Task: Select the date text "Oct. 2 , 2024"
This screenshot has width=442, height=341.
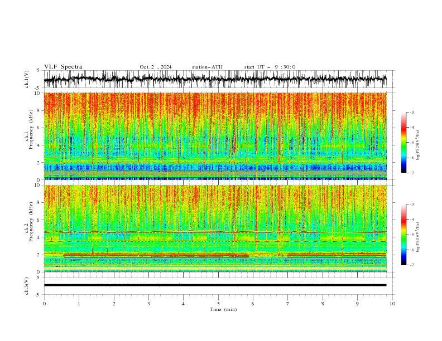Action: coord(156,67)
